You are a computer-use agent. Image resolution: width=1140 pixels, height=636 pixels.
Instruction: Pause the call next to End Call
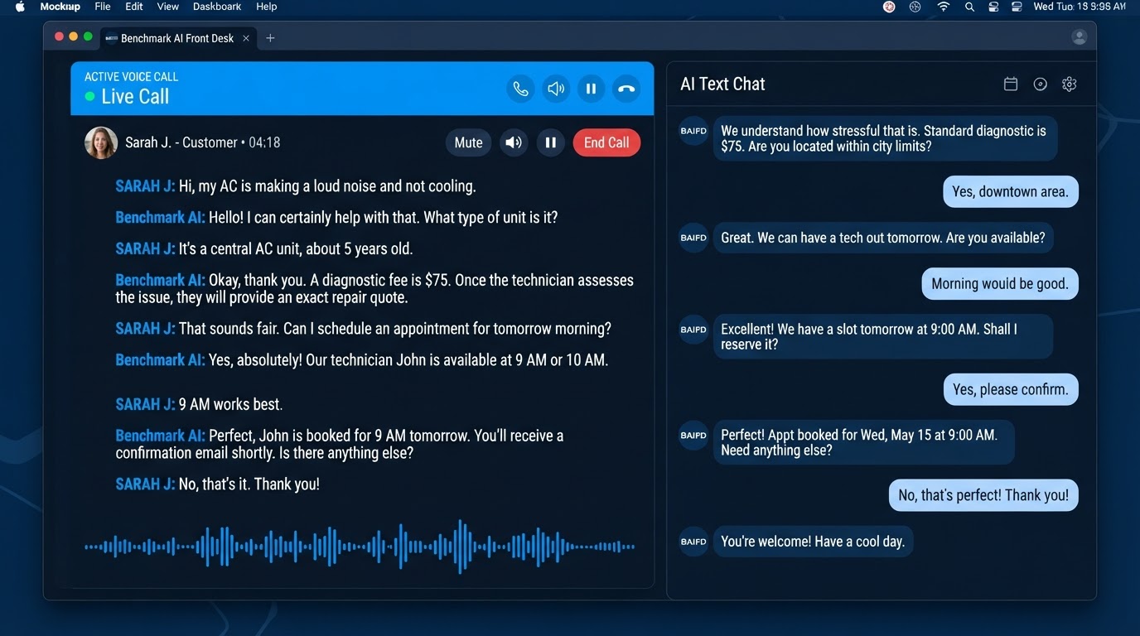(550, 142)
